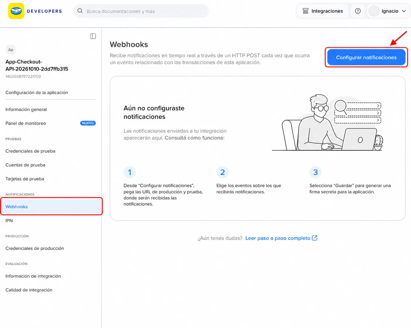Select Credenciales de prueba

(x=30, y=151)
